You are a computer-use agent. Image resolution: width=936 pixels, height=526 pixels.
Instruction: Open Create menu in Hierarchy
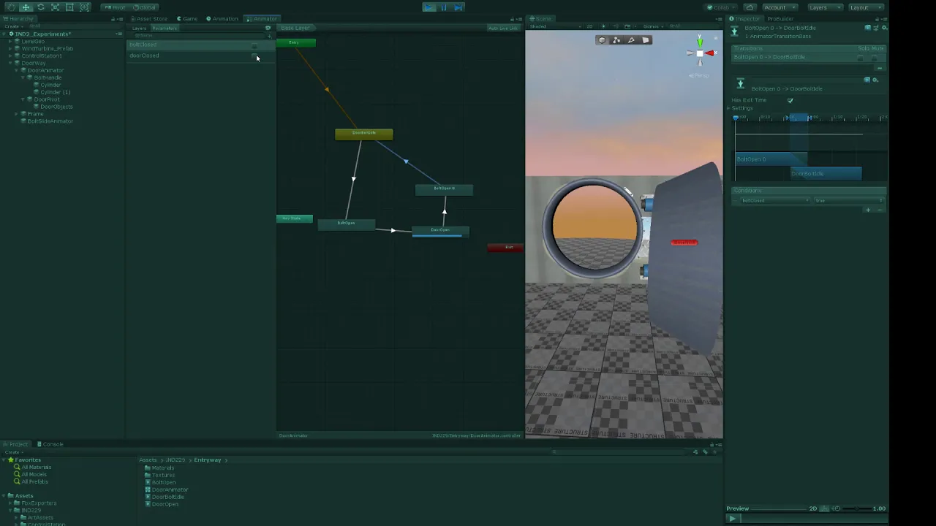[x=12, y=26]
